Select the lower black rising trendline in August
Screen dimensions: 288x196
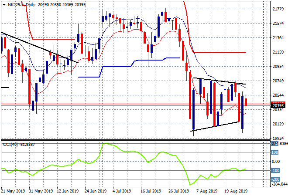(214, 126)
